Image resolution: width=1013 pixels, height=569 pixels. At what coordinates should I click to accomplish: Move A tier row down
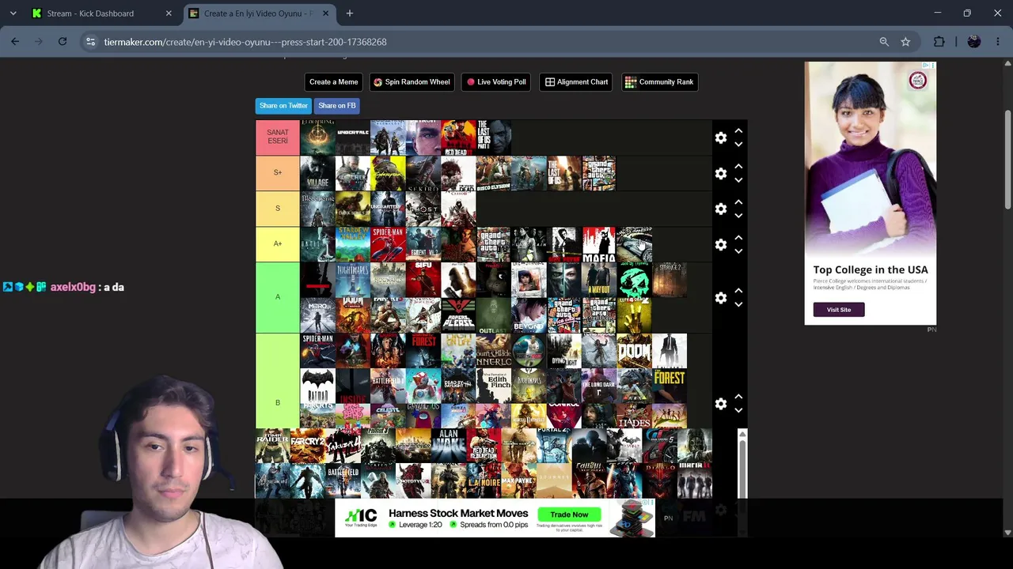[x=738, y=303]
